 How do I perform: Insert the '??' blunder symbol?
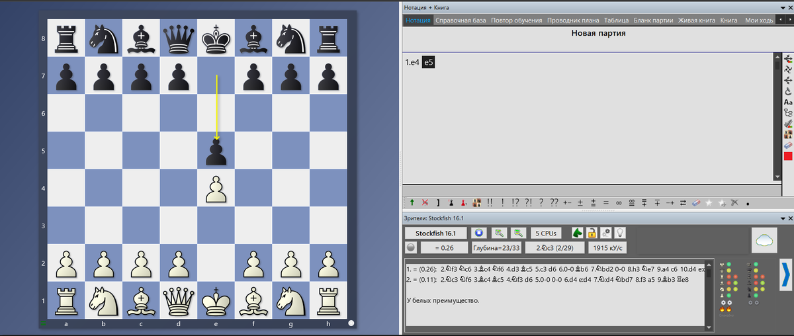[554, 202]
